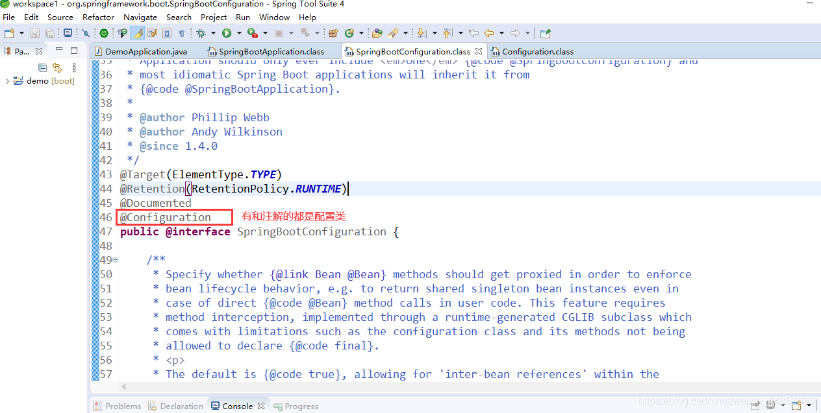Open the New Java Class dropdown arrow
The height and width of the screenshot is (413, 821).
(362, 33)
